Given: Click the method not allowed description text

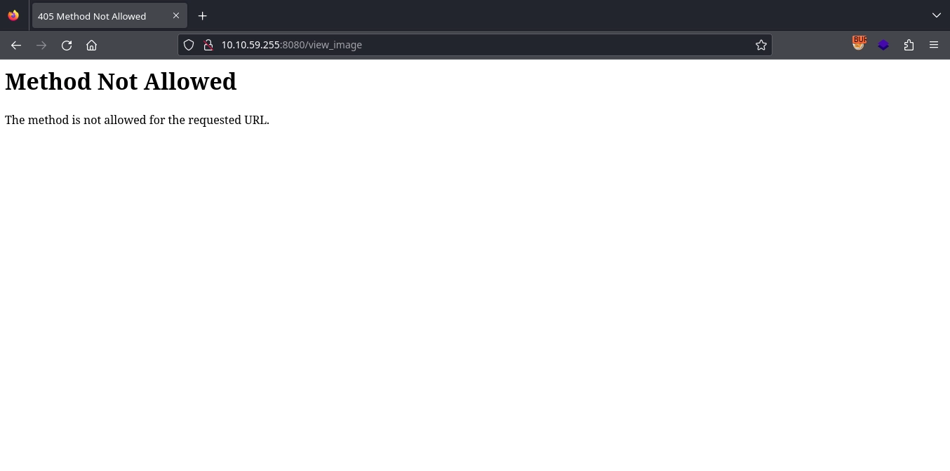Looking at the screenshot, I should point(137,120).
